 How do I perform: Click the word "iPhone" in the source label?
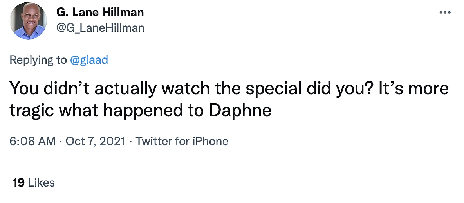click(x=210, y=141)
